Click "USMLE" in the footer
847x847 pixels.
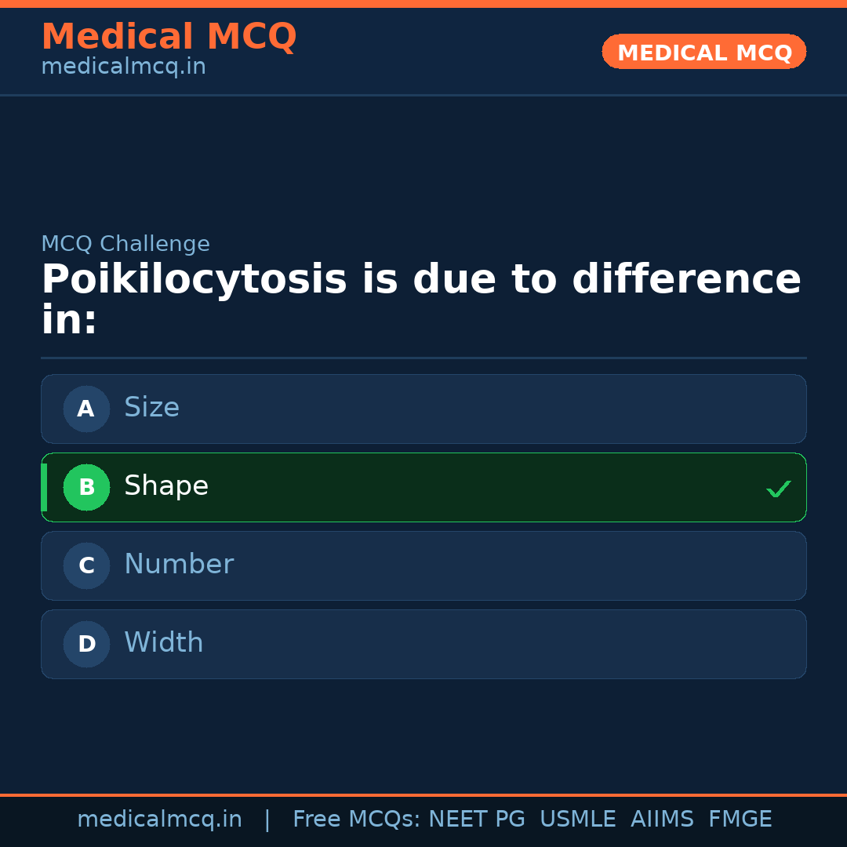[577, 820]
